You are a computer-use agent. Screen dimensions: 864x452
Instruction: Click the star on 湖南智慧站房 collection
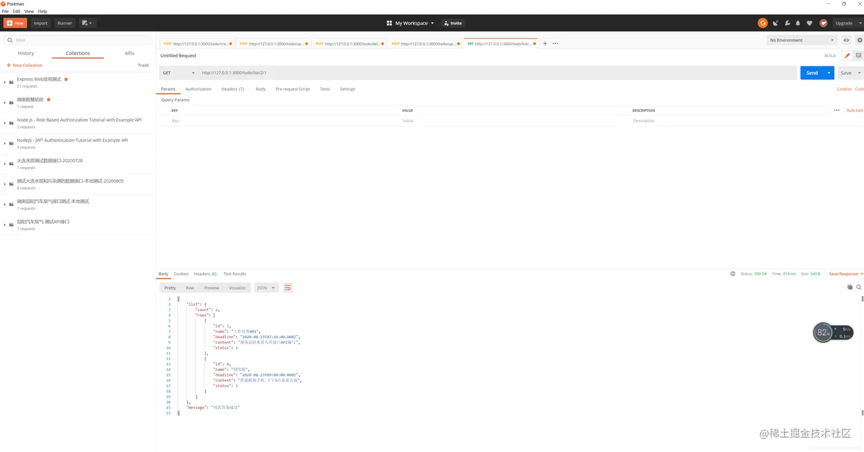pos(49,99)
